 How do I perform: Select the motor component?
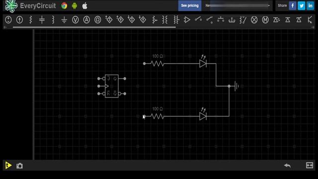pos(265,20)
